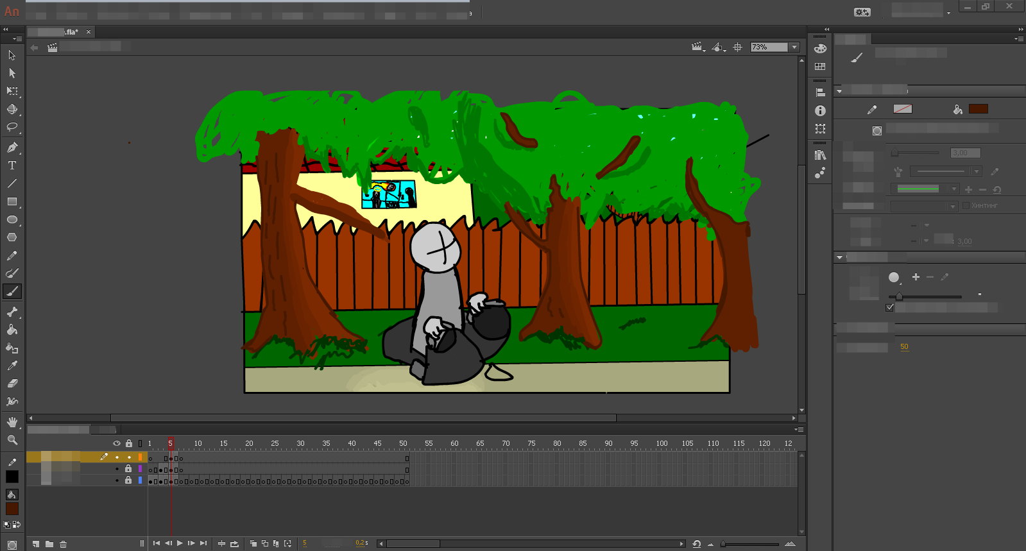Image resolution: width=1026 pixels, height=551 pixels.
Task: Select the PolyStar hexagon tool
Action: point(12,237)
